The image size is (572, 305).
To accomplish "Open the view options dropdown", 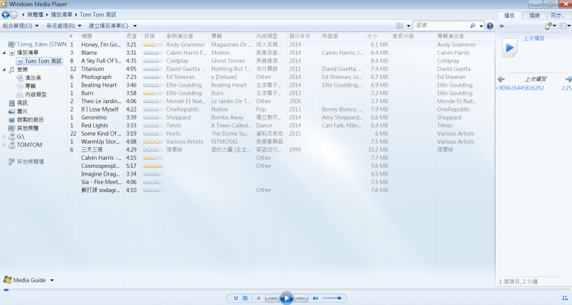I will (x=407, y=26).
